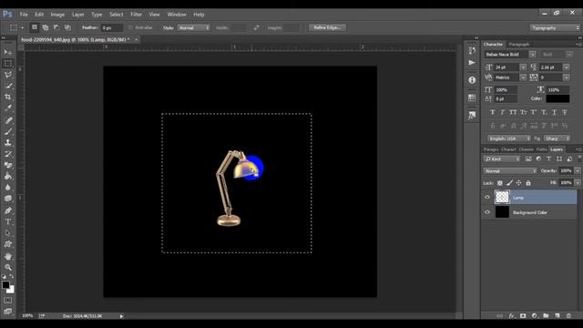
Task: Open the leading dropdown
Action: (566, 67)
